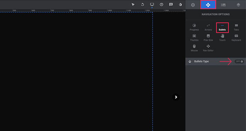
Task: Open Keyboard navigation settings
Action: click(x=236, y=38)
